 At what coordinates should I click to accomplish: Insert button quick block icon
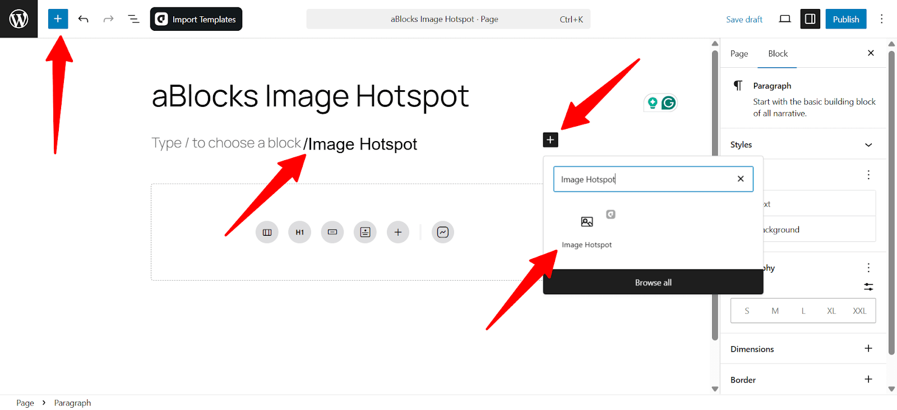332,232
